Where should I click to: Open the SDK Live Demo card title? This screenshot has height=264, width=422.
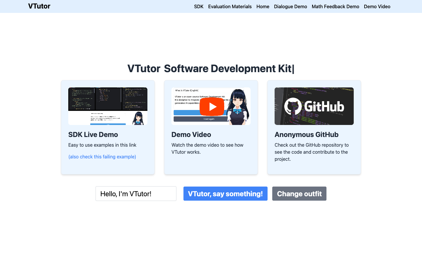click(x=93, y=135)
